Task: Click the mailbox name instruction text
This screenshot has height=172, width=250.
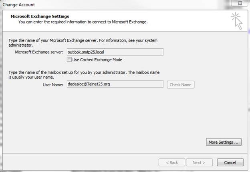Action: pos(84,75)
